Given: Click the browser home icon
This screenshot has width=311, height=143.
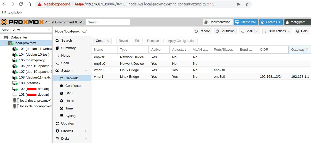Looking at the screenshot, I should 29,4.
